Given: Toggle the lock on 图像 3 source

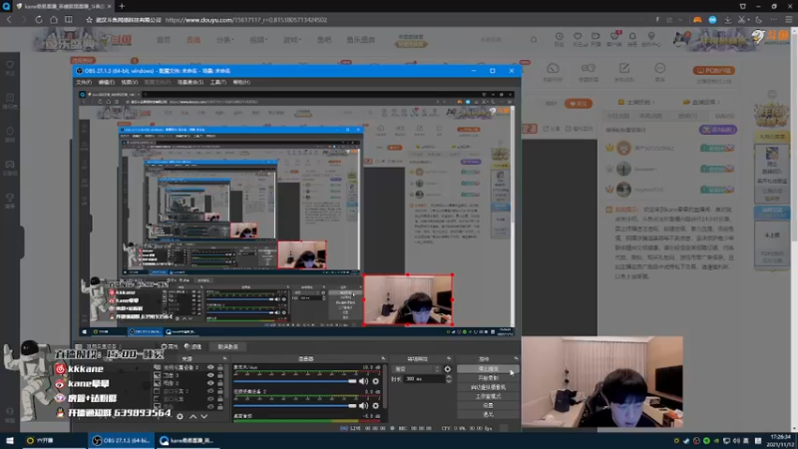Looking at the screenshot, I should pos(219,375).
